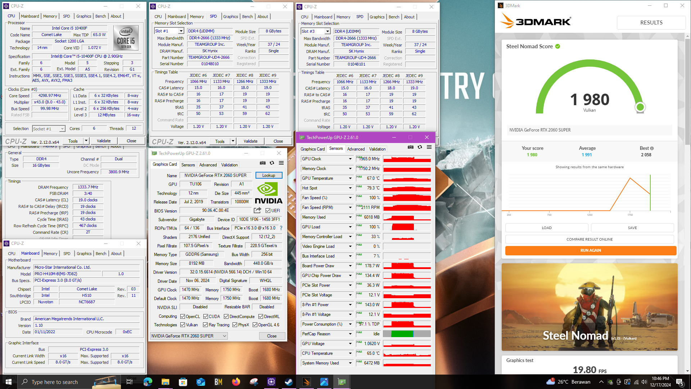Switch to 3DMark taskbar icon

coord(307,382)
